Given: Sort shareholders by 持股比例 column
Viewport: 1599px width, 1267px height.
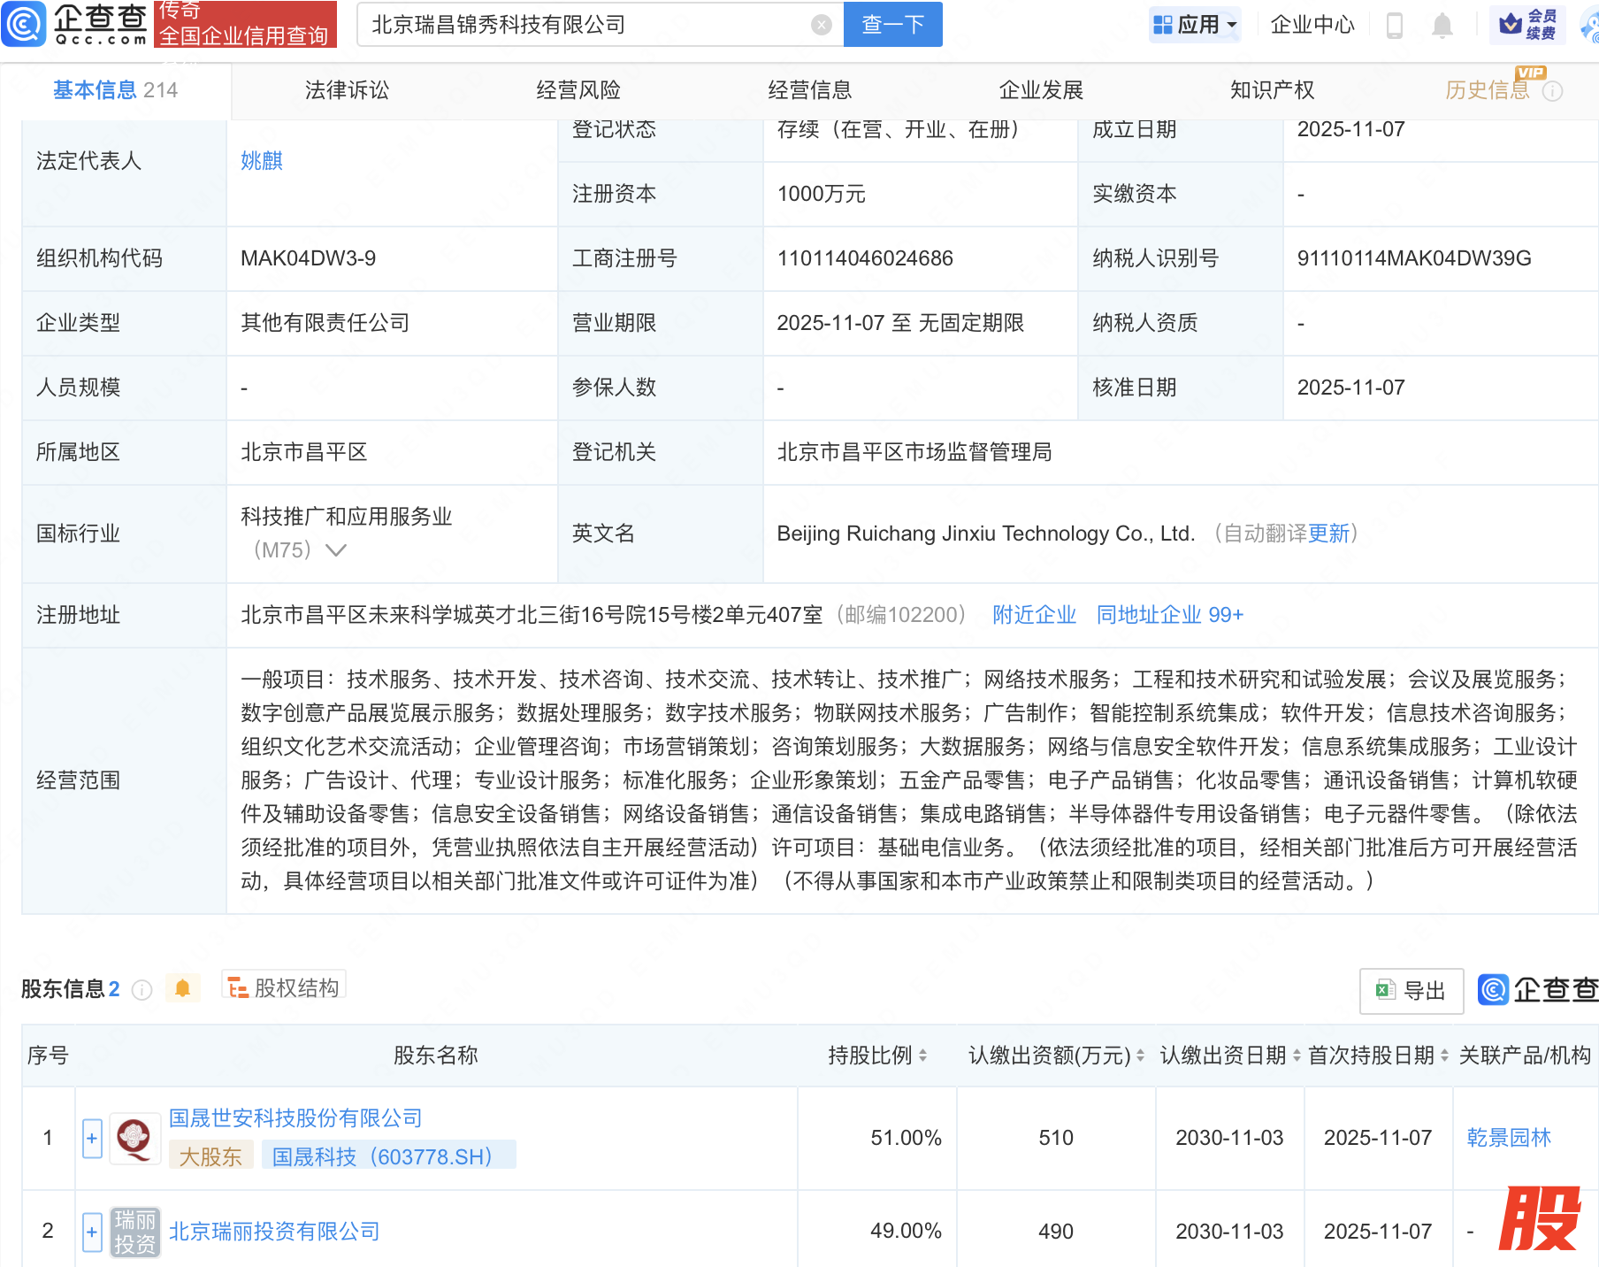Looking at the screenshot, I should click(876, 1055).
